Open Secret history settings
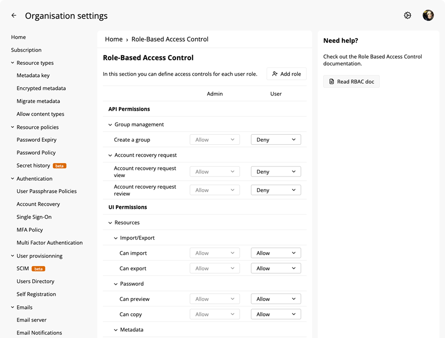Viewport: 445px width, 338px height. 33,166
